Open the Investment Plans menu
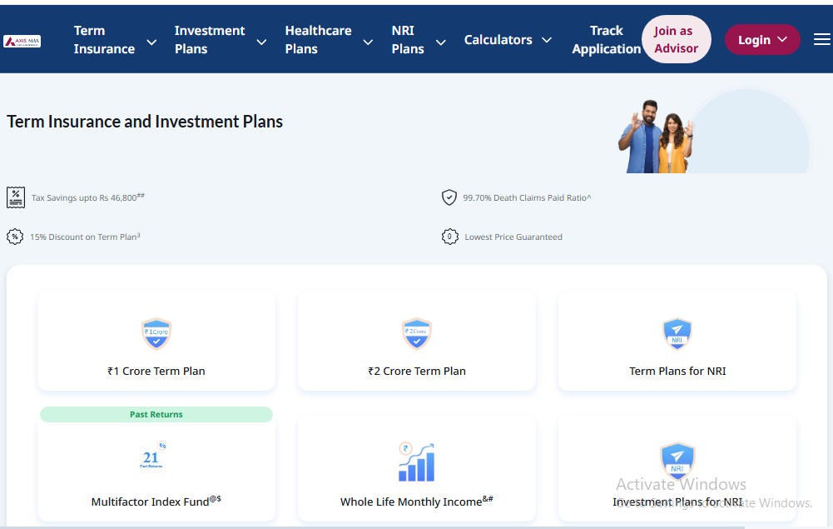Image resolution: width=833 pixels, height=529 pixels. tap(210, 39)
